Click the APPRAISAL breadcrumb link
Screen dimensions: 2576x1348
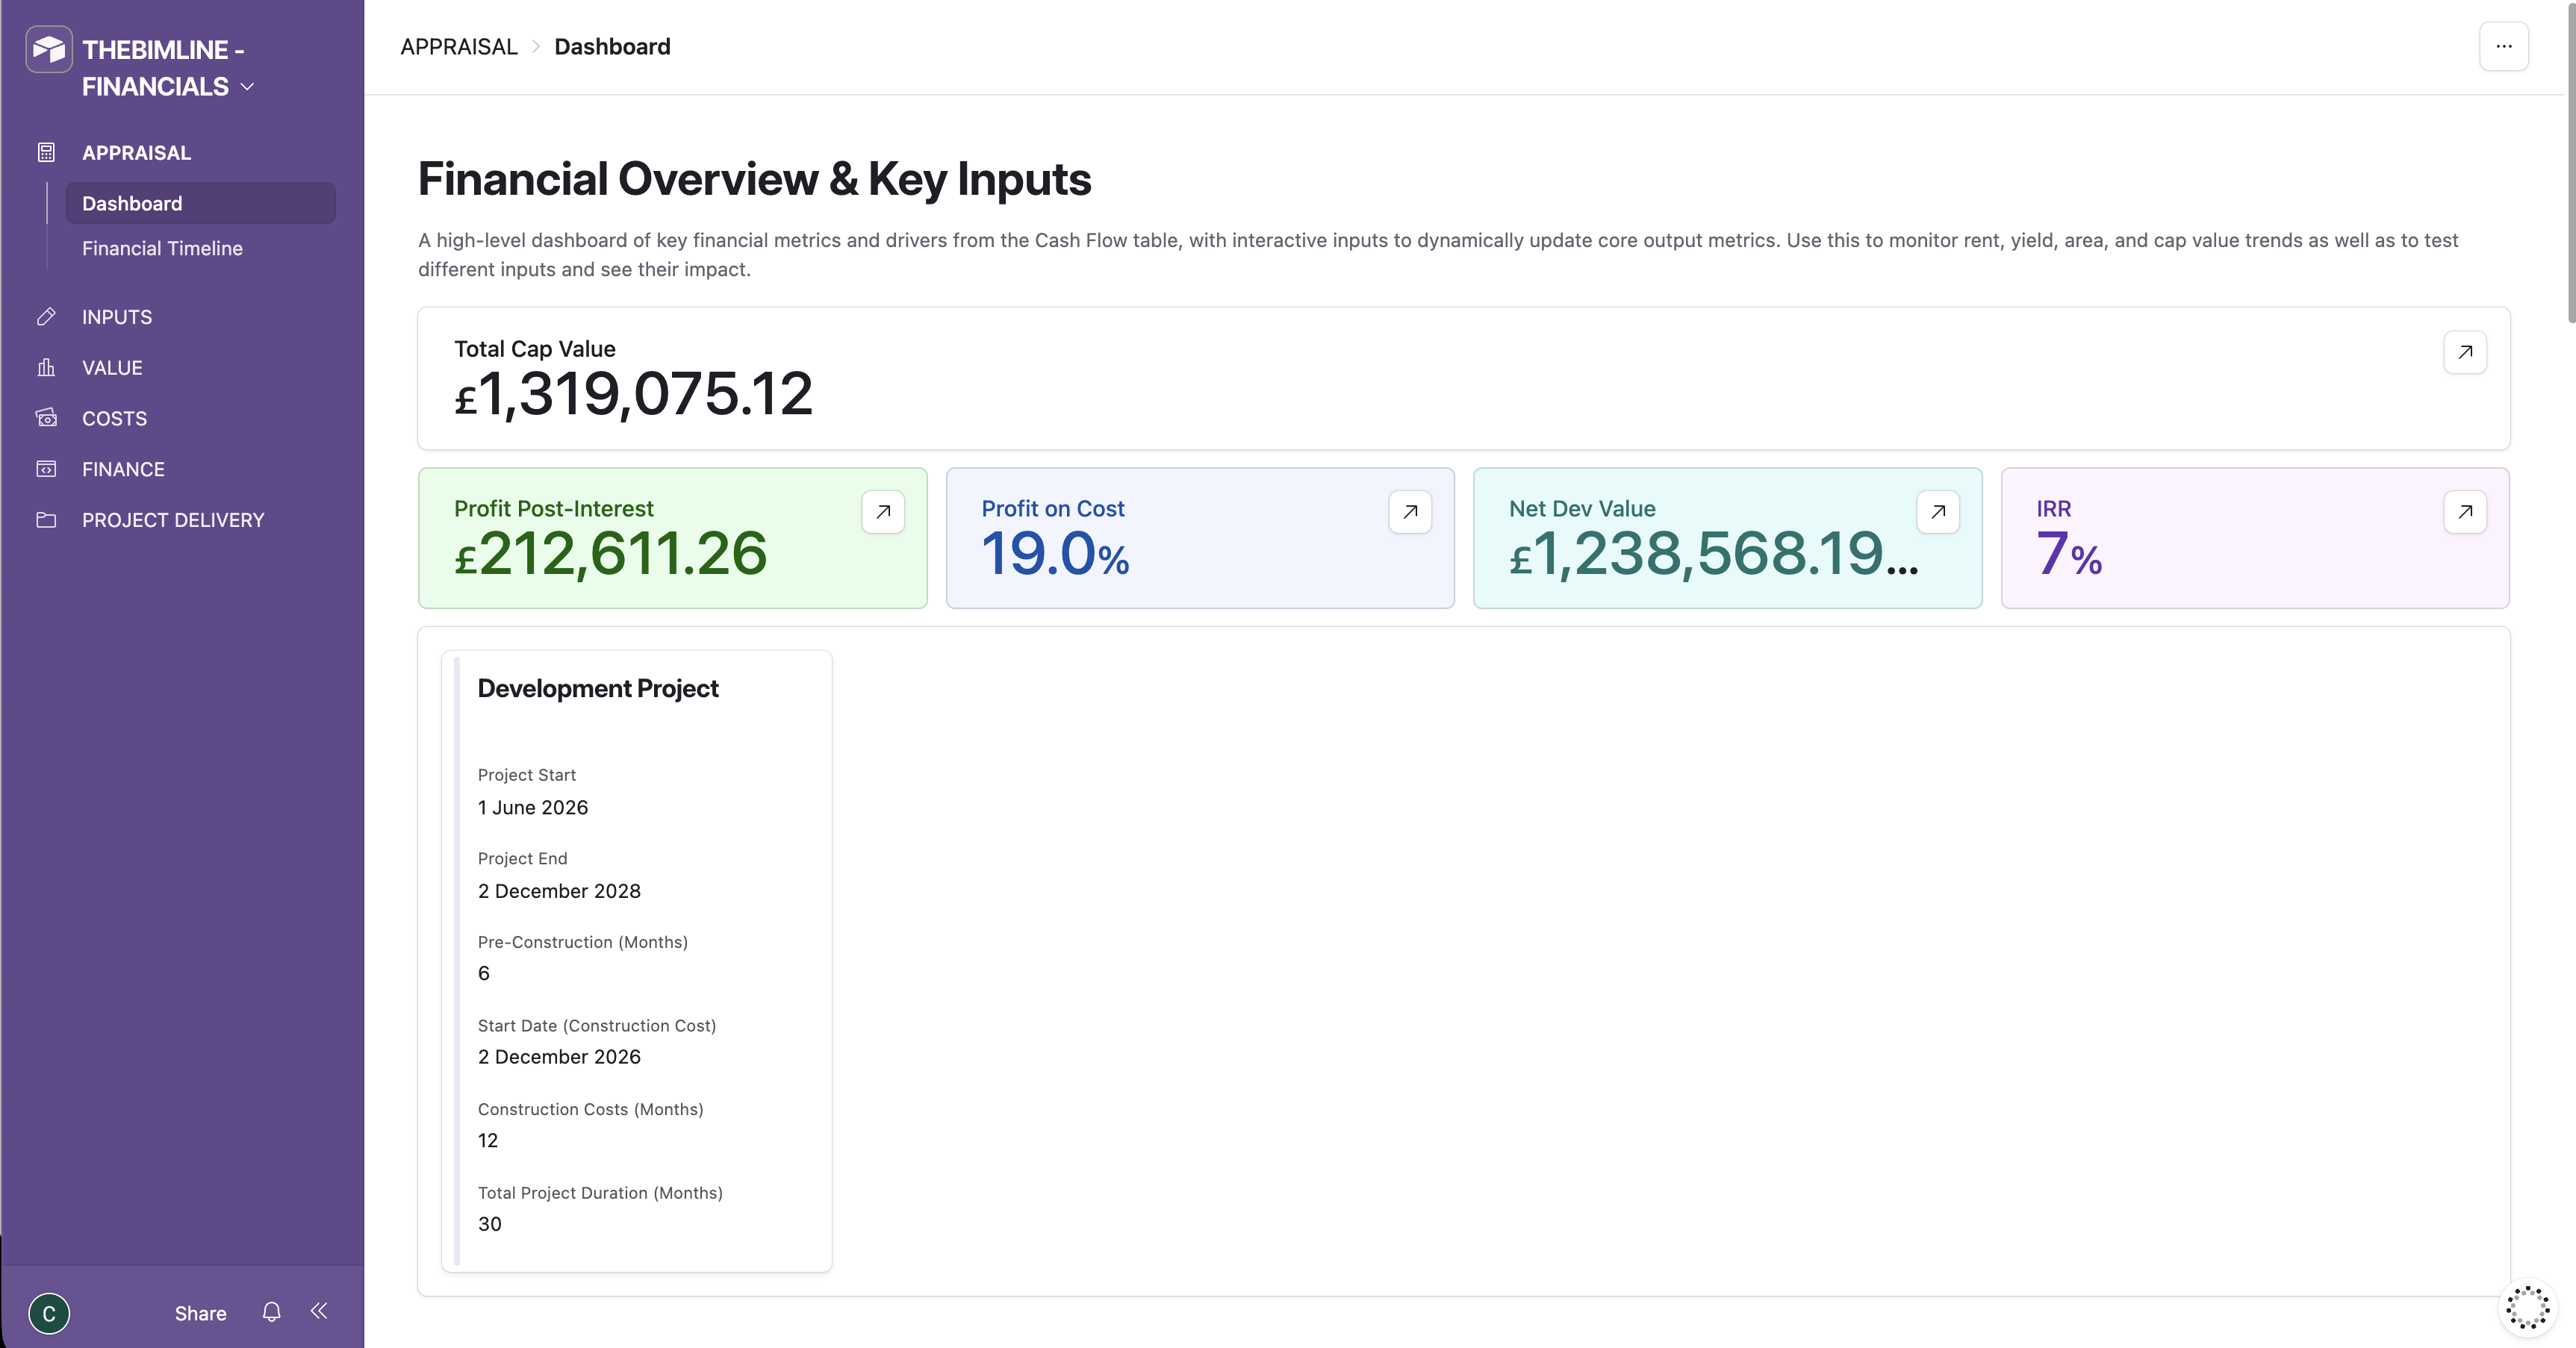coord(459,47)
